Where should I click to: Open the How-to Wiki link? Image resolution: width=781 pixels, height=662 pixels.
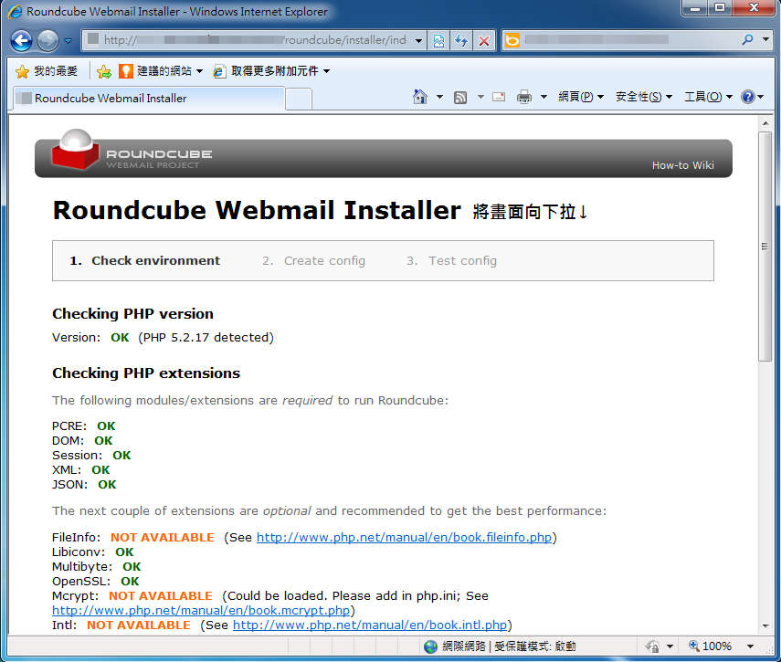tap(683, 165)
